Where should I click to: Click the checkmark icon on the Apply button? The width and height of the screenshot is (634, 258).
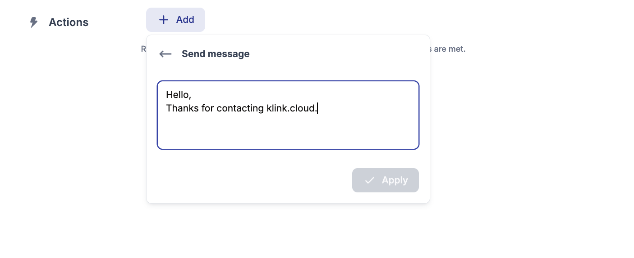coord(370,180)
